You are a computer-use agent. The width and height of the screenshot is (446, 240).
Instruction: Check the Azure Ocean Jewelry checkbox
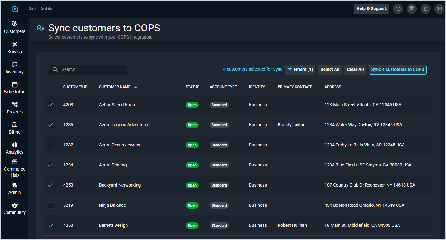click(50, 145)
